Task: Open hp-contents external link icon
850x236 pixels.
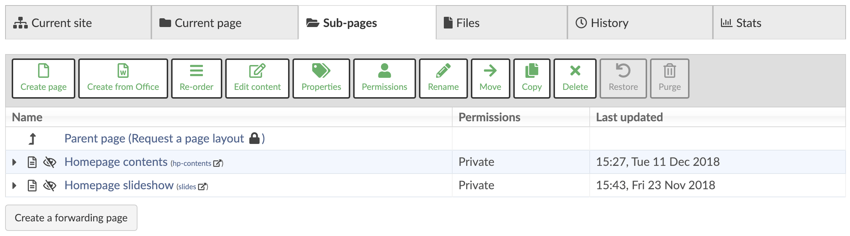Action: [x=218, y=163]
